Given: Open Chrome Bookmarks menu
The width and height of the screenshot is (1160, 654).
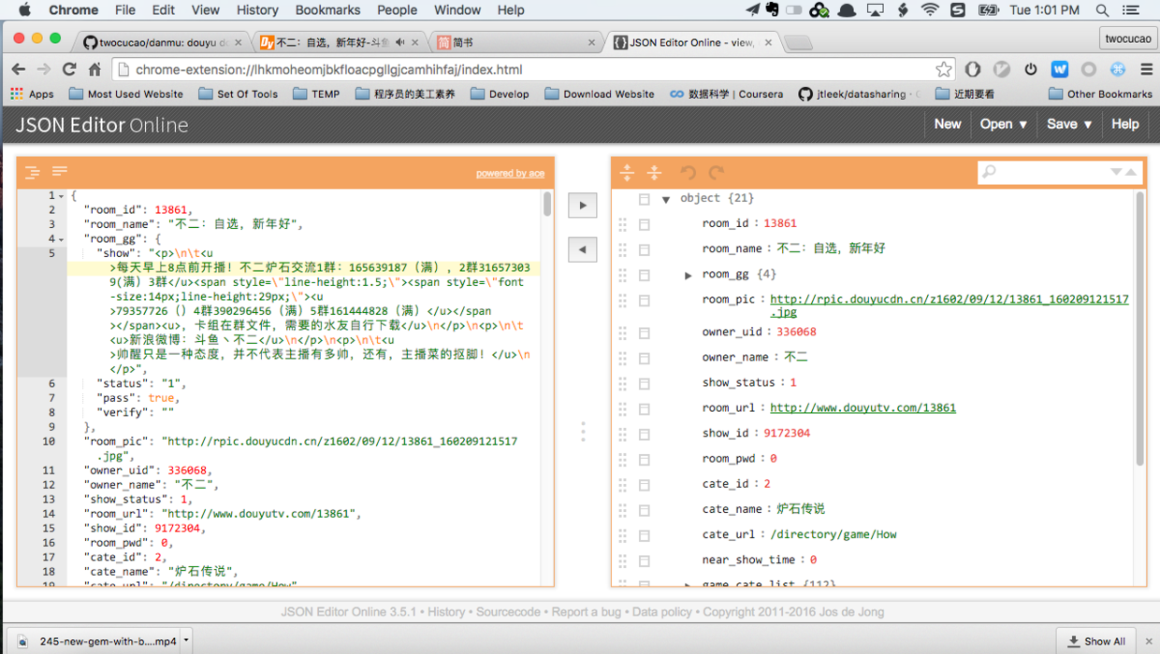Looking at the screenshot, I should pos(327,10).
